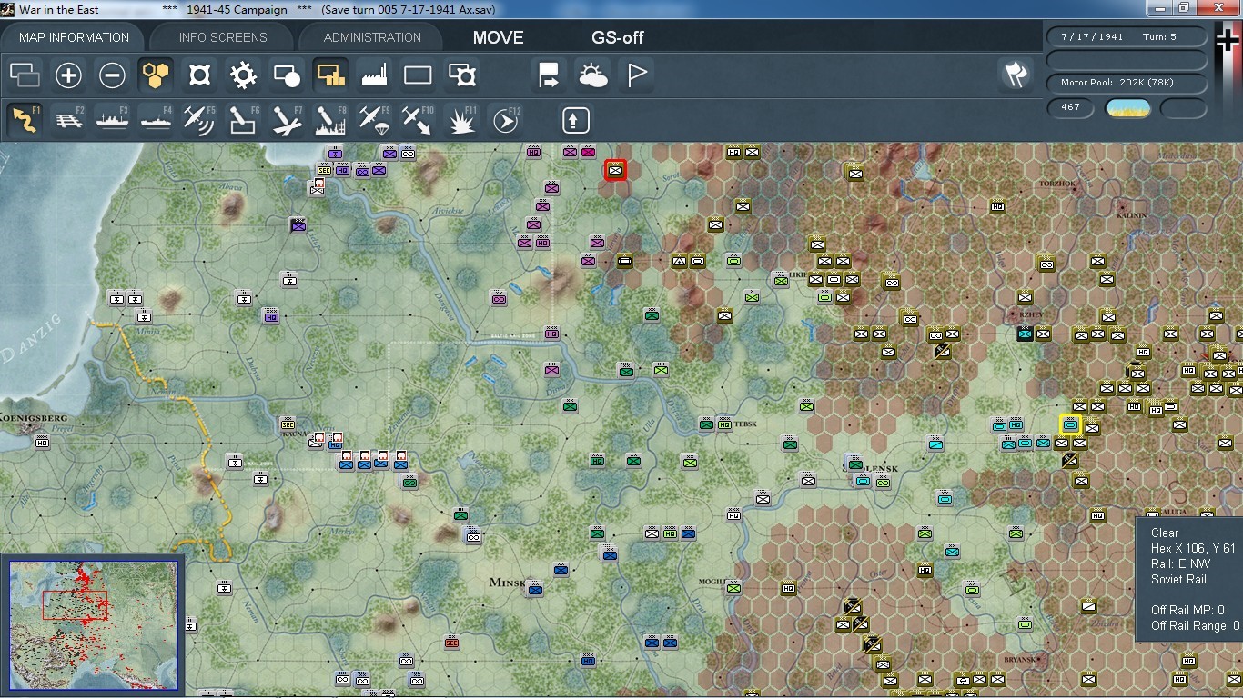1243x698 pixels.
Task: Click the 'Off Rail MP: 0' text
Action: coord(1187,610)
